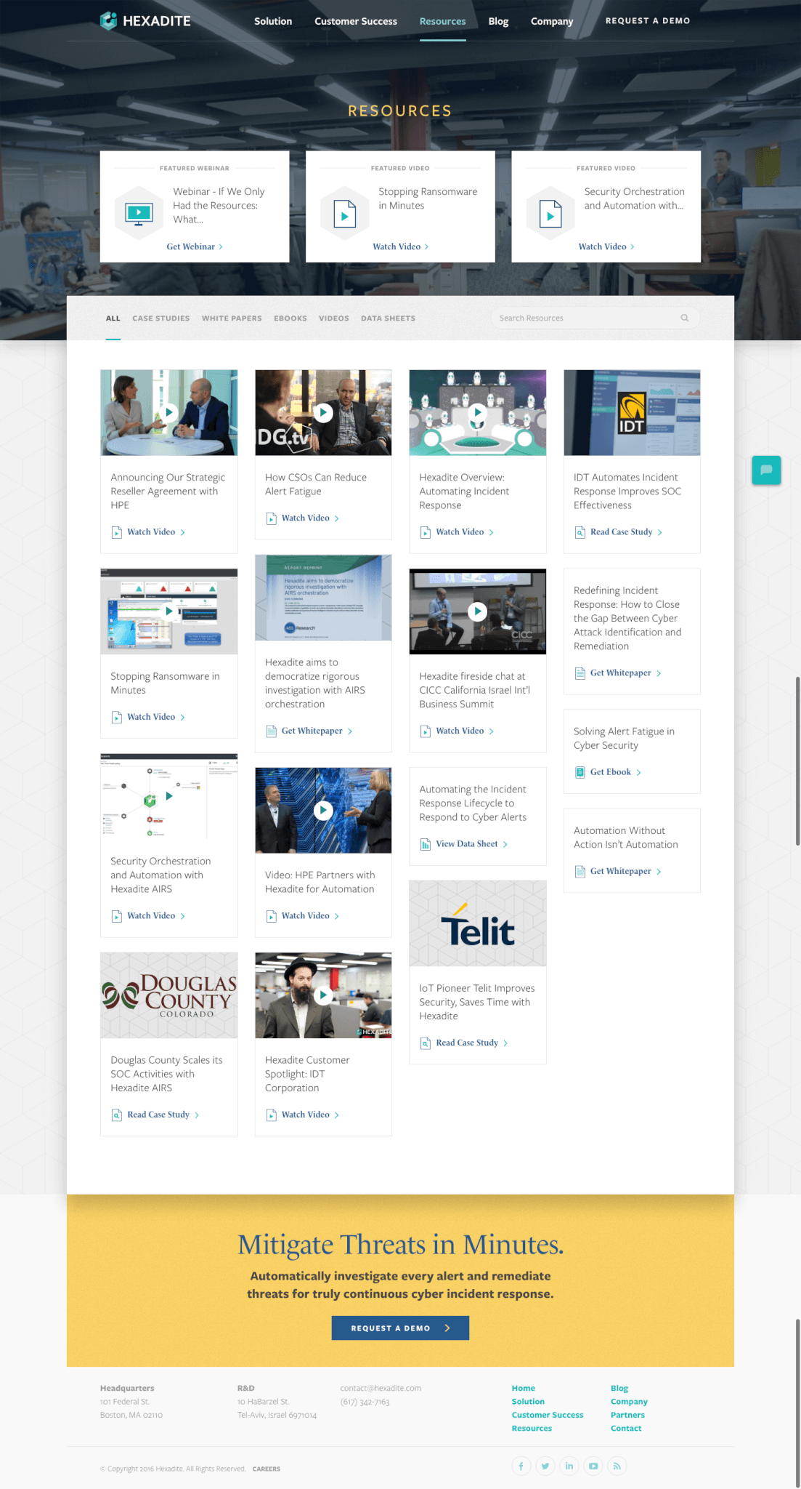The image size is (801, 1489).
Task: Click the page's vertical scrollbar
Action: [797, 761]
